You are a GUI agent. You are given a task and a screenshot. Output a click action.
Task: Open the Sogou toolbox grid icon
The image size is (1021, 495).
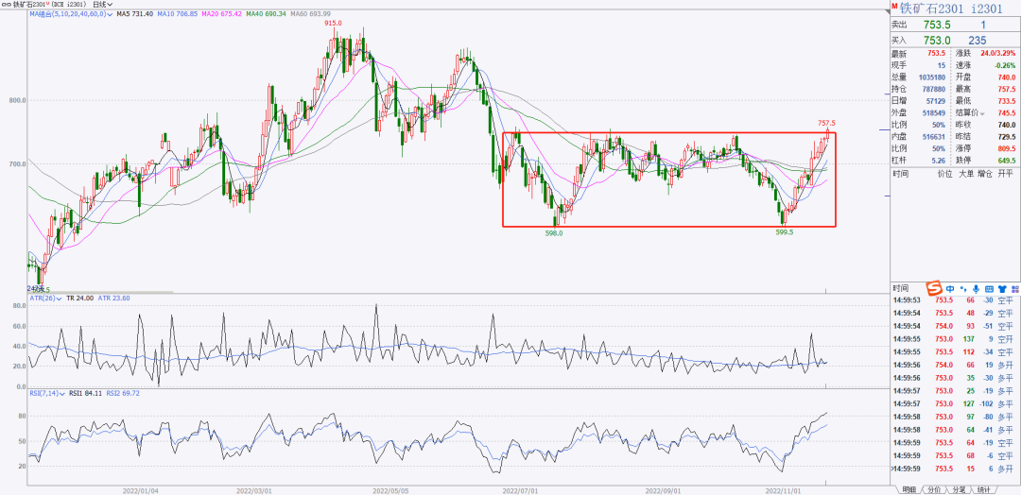tap(1013, 288)
